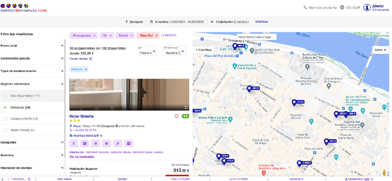392x181 pixels.
Task: Click the CLINOREG label
Action: coord(169,35)
